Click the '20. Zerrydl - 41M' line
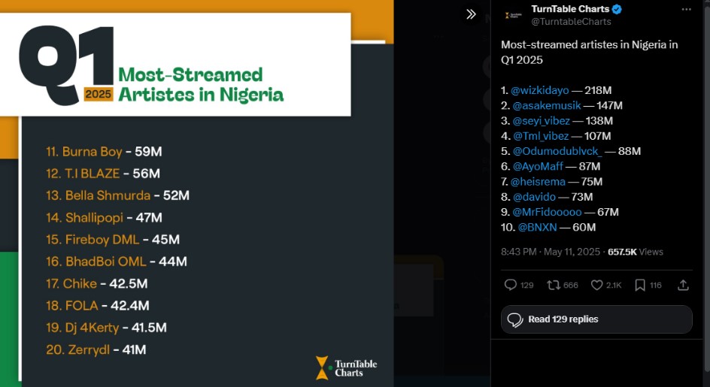Image resolution: width=710 pixels, height=387 pixels. point(96,350)
